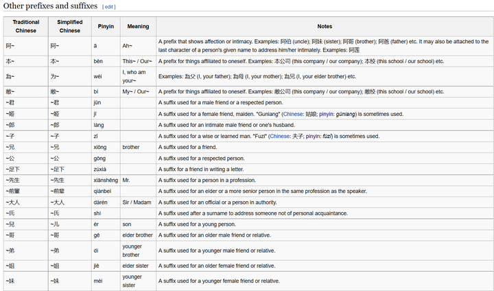Click the traditional cell '本~'
Screen dimensions: 494x291
click(x=26, y=61)
